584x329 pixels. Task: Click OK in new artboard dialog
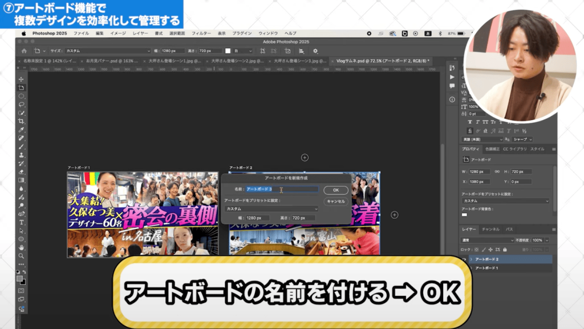(335, 190)
